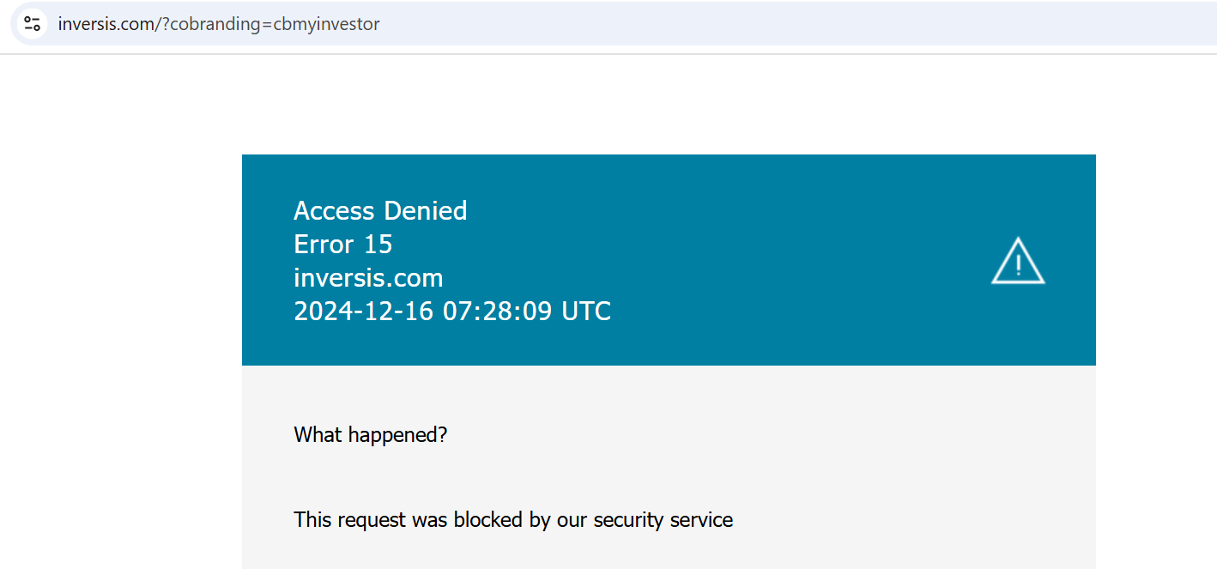Click empty space inside the address bar
This screenshot has width=1217, height=569.
click(x=772, y=23)
